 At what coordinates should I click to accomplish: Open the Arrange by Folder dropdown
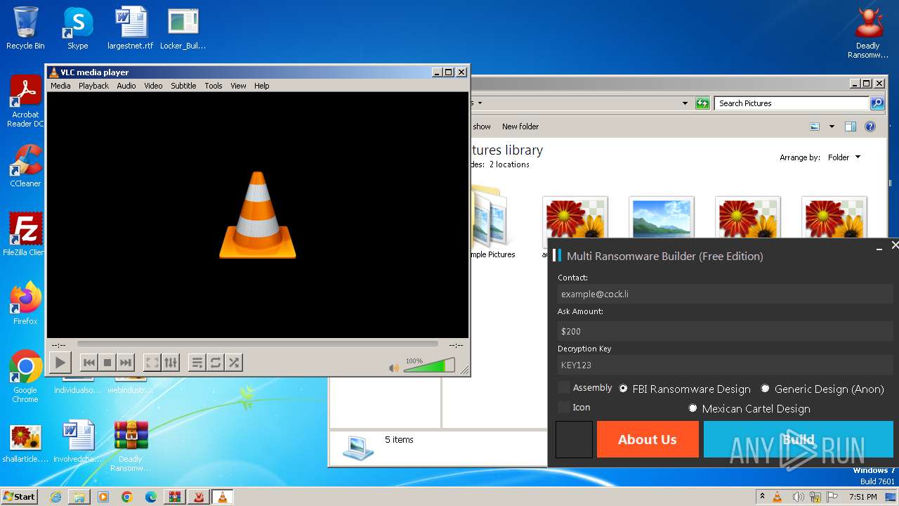click(x=844, y=157)
